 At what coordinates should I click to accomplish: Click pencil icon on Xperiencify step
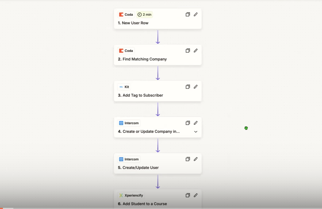196,195
